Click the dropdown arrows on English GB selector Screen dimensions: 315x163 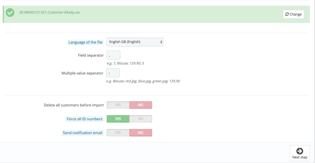tap(161, 42)
